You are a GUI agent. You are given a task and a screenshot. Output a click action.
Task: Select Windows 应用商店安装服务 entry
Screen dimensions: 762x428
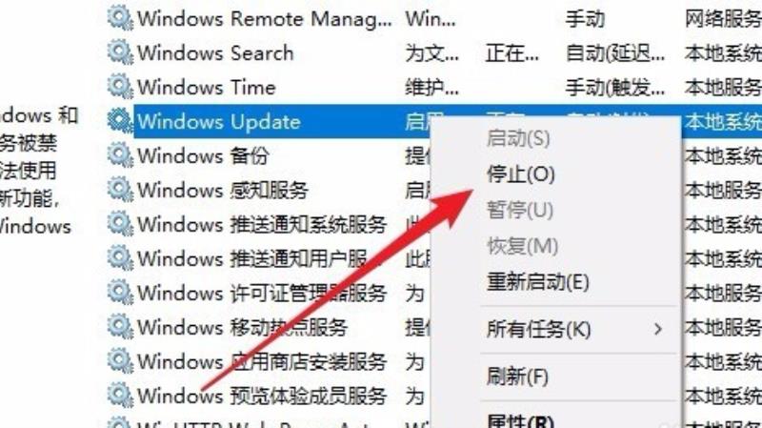tap(262, 361)
